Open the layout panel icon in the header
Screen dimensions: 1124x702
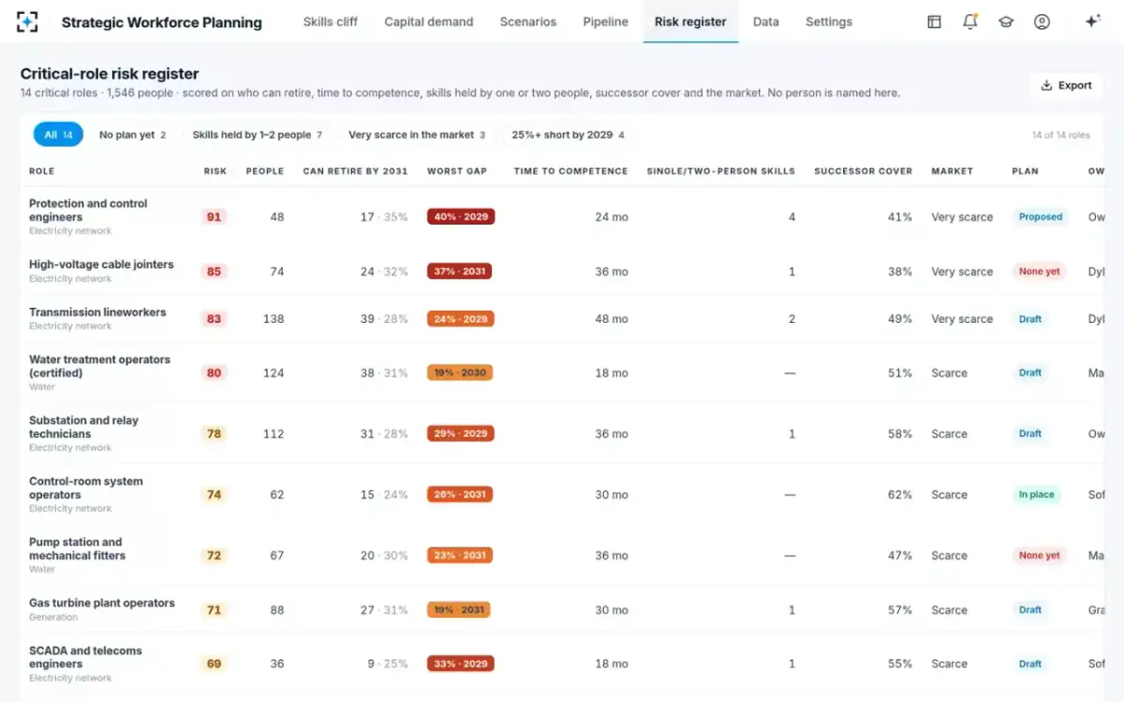[x=934, y=22]
